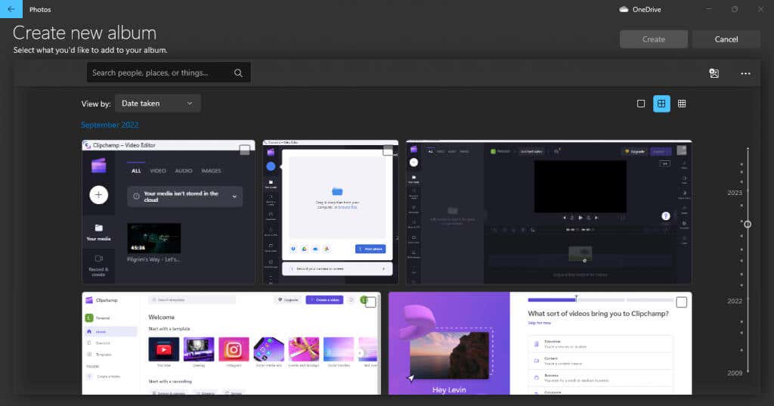Click the back arrow in Photos
The width and height of the screenshot is (774, 406).
(11, 9)
